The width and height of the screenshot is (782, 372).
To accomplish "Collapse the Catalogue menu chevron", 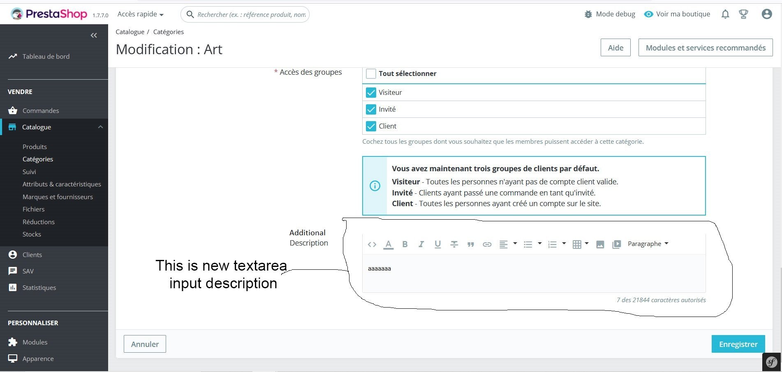I will pos(100,127).
